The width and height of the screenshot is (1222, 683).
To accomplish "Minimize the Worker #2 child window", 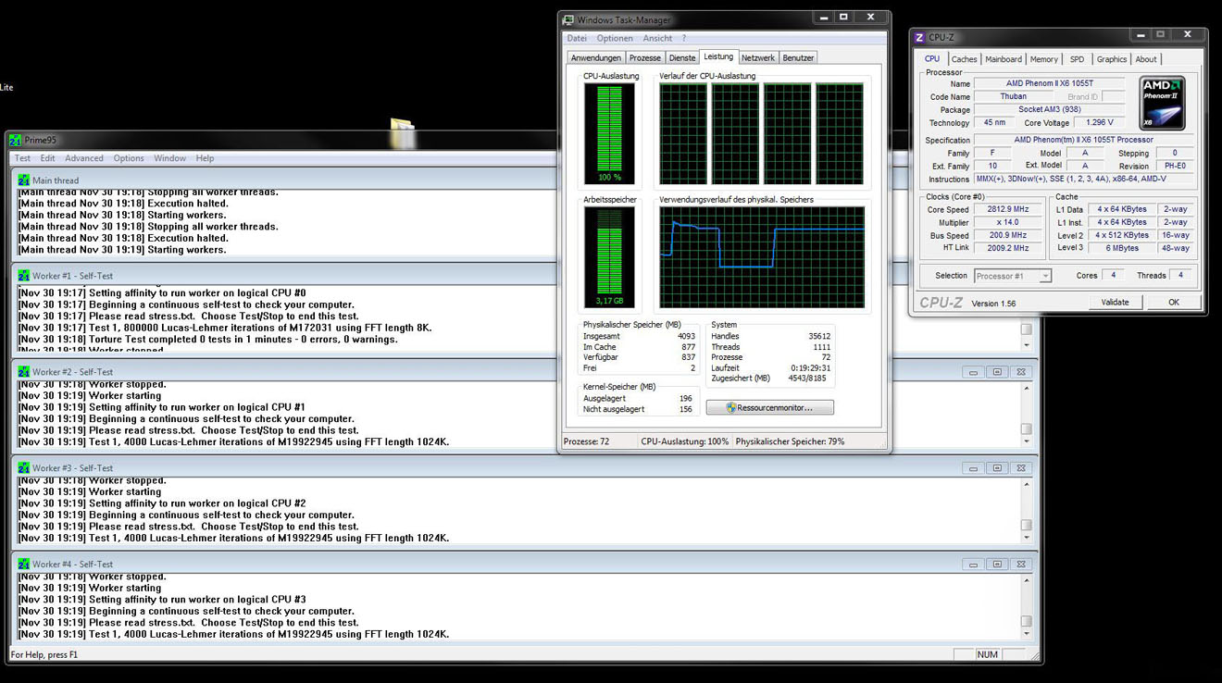I will click(x=973, y=372).
